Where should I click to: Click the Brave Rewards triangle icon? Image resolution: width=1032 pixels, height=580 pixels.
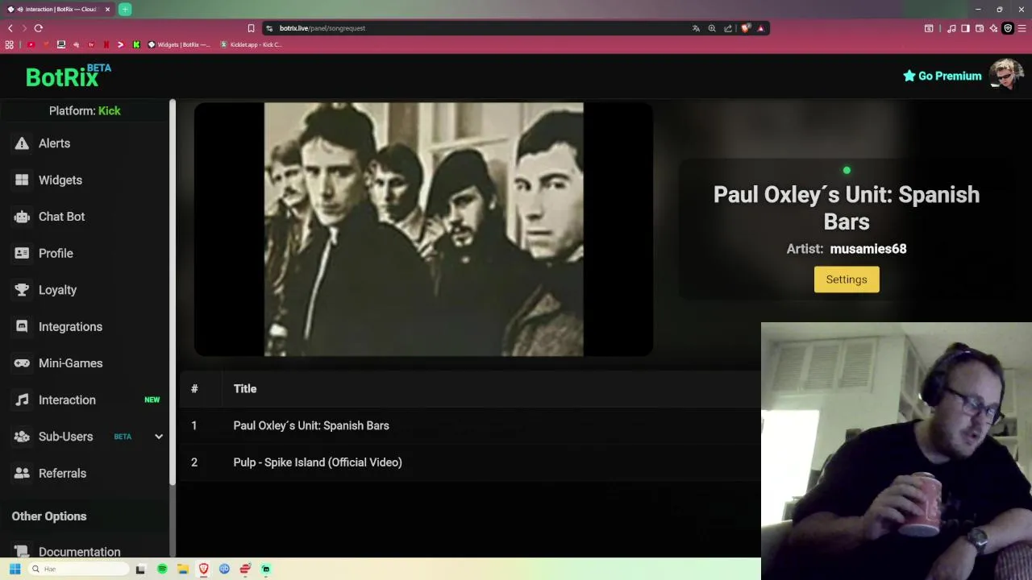[760, 28]
